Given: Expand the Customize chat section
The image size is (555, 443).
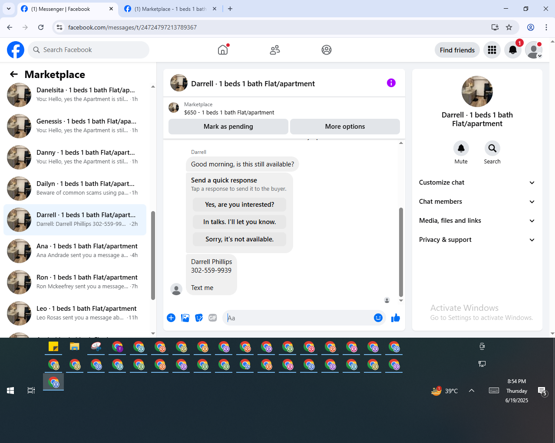Looking at the screenshot, I should click(x=477, y=182).
